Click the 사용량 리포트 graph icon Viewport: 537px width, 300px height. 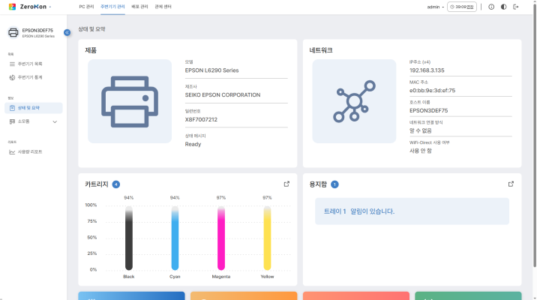(x=12, y=151)
